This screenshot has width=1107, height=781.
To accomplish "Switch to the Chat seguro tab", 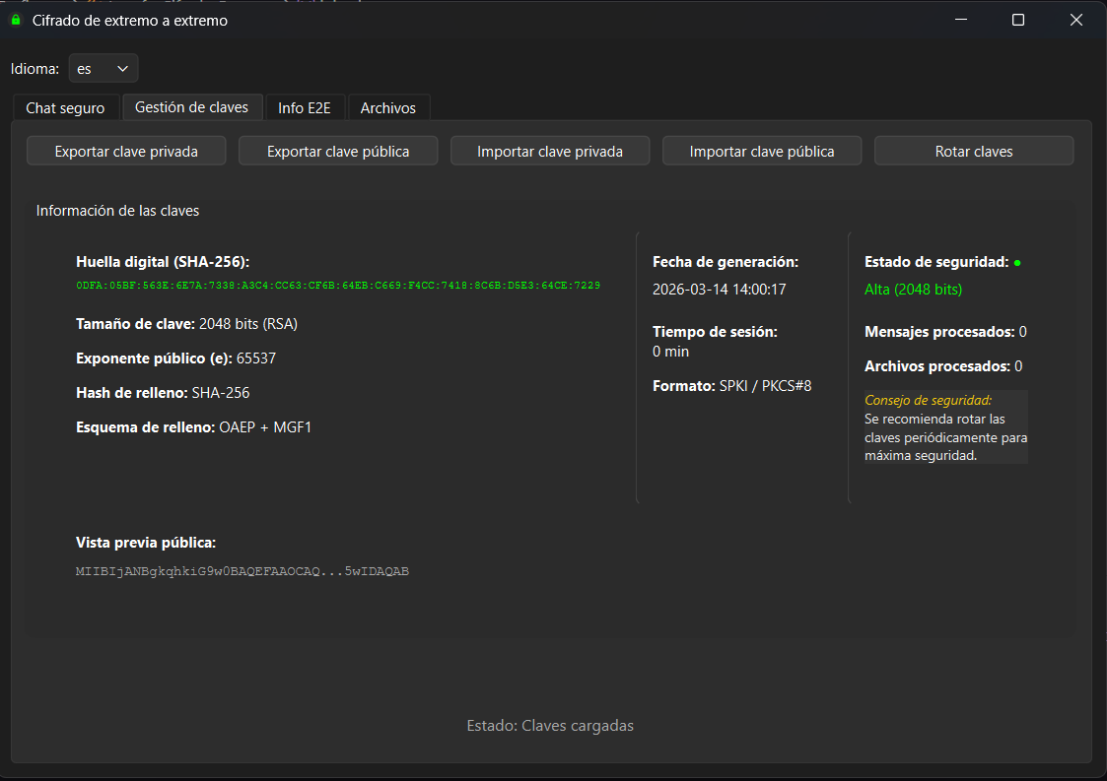I will click(66, 106).
